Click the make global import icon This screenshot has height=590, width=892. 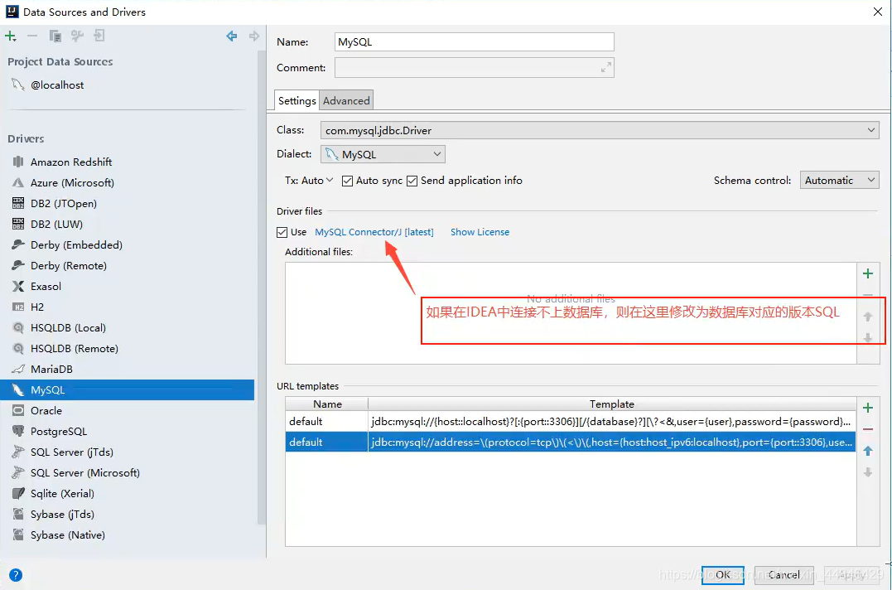pyautogui.click(x=99, y=36)
